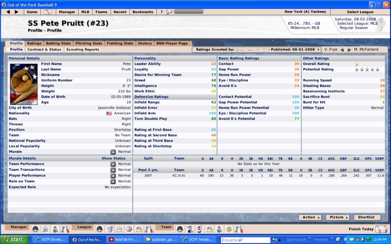Open the Ratings Scouted by dropdown
The width and height of the screenshot is (391, 244).
[256, 50]
